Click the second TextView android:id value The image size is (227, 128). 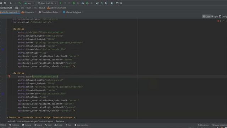click(45, 77)
